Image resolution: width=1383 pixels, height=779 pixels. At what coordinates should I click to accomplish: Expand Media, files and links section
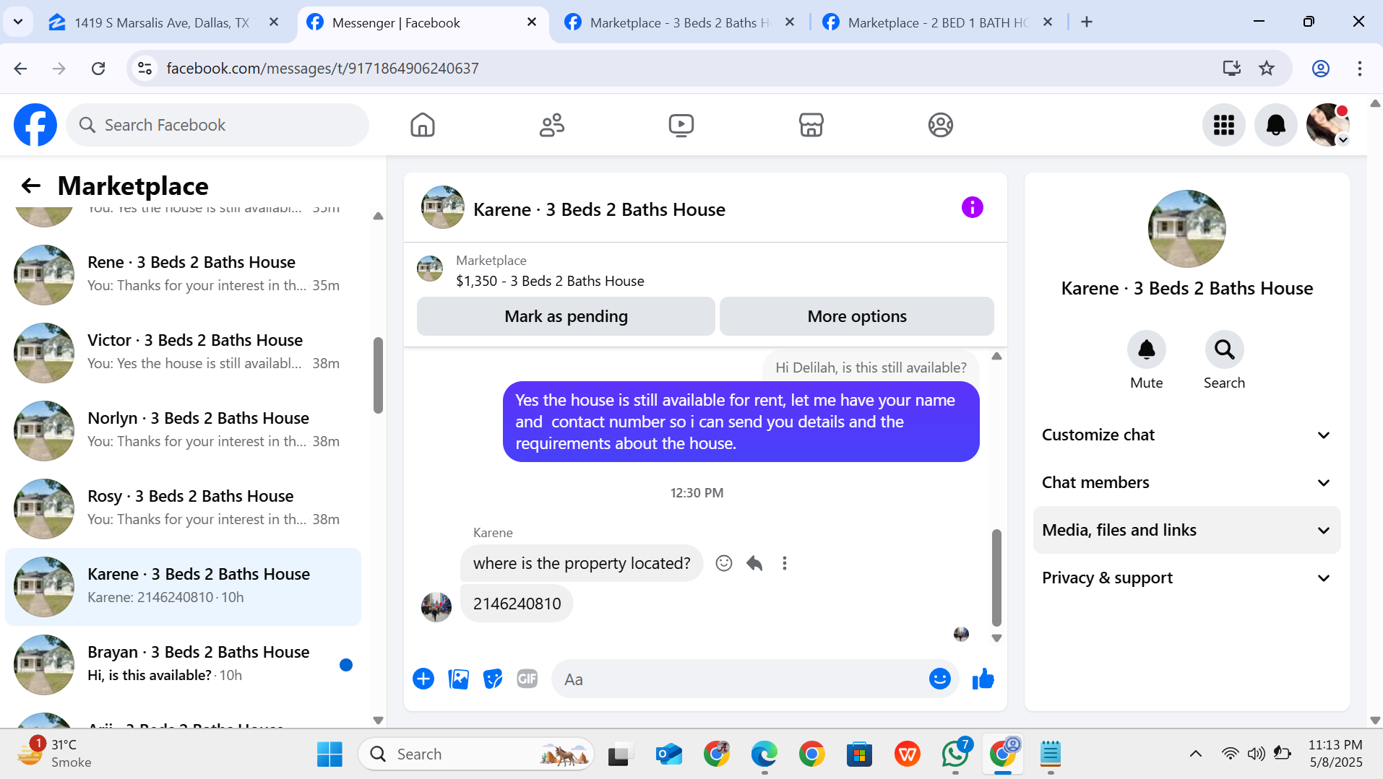pyautogui.click(x=1186, y=531)
